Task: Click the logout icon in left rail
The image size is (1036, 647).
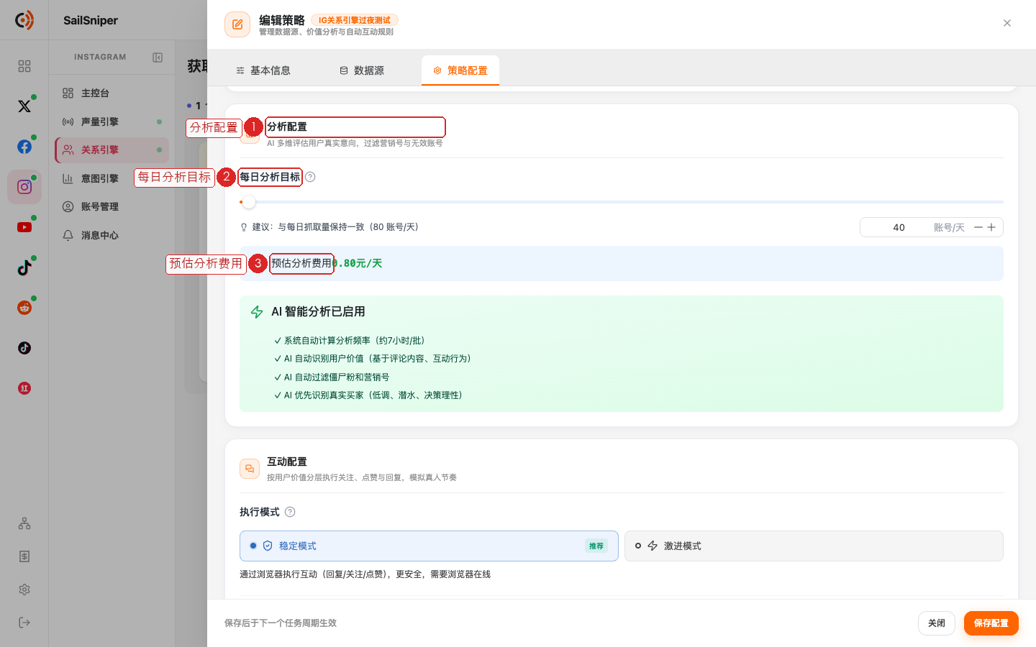Action: (24, 623)
